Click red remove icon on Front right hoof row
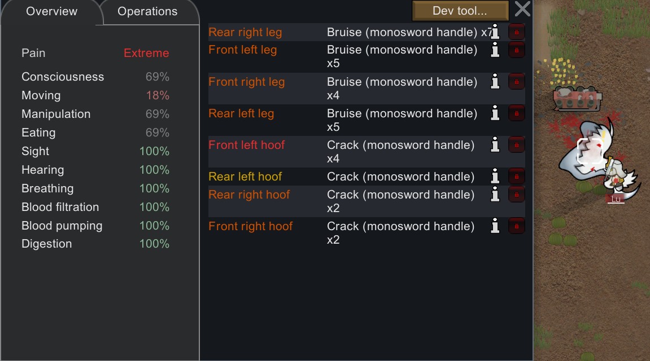The image size is (650, 361). (517, 226)
